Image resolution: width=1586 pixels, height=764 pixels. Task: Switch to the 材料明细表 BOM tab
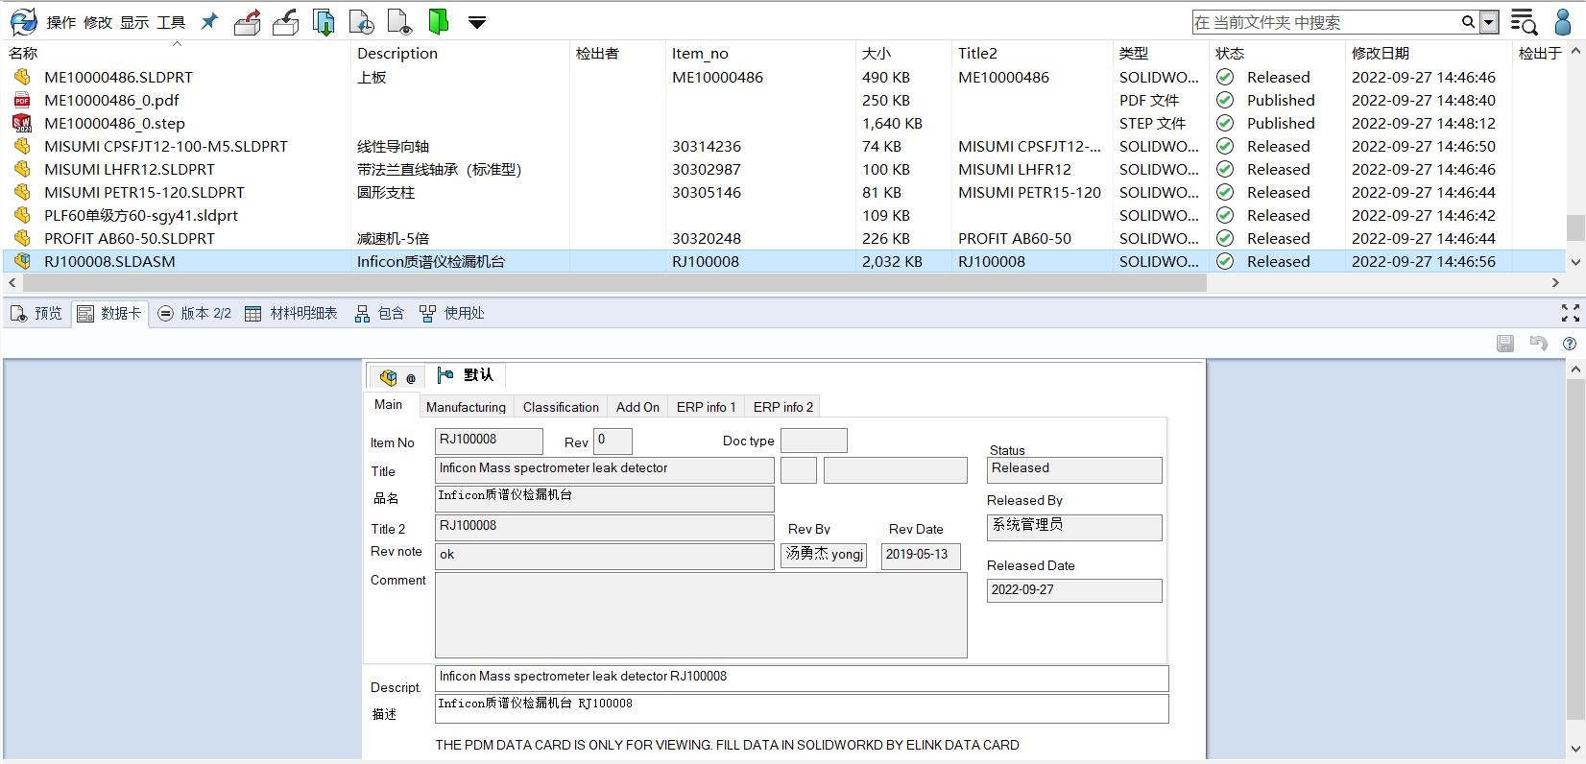click(291, 314)
